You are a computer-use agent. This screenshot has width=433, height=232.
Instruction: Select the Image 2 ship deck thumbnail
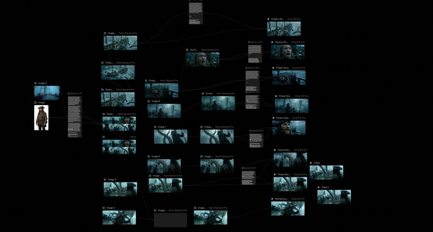coord(47,93)
